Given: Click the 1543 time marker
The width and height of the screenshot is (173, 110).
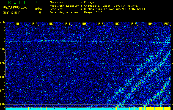Looking at the screenshot, I should (x=51, y=24).
